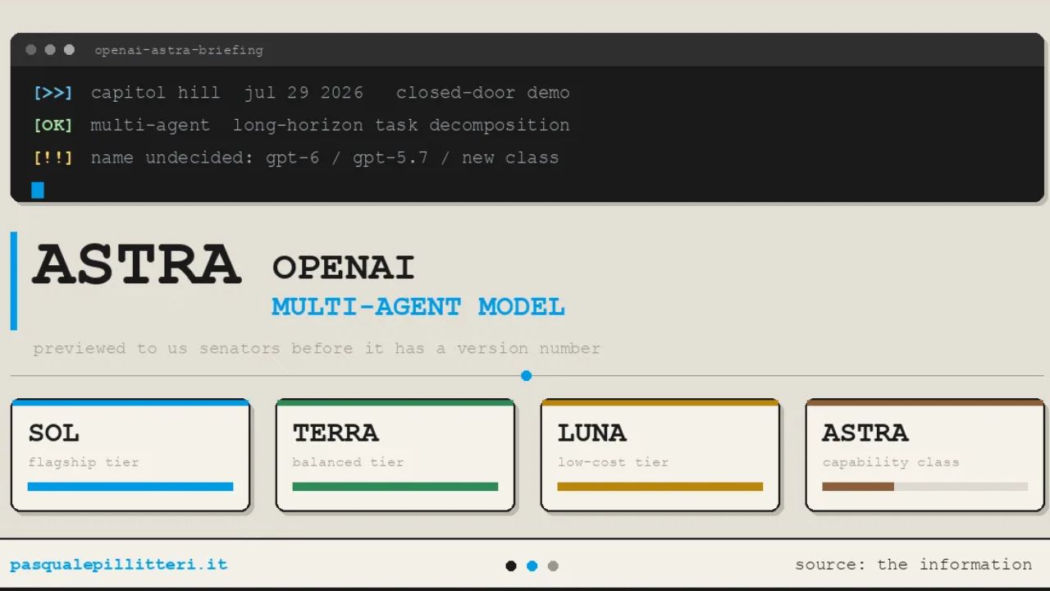Click the "source: the information" credit

point(914,565)
